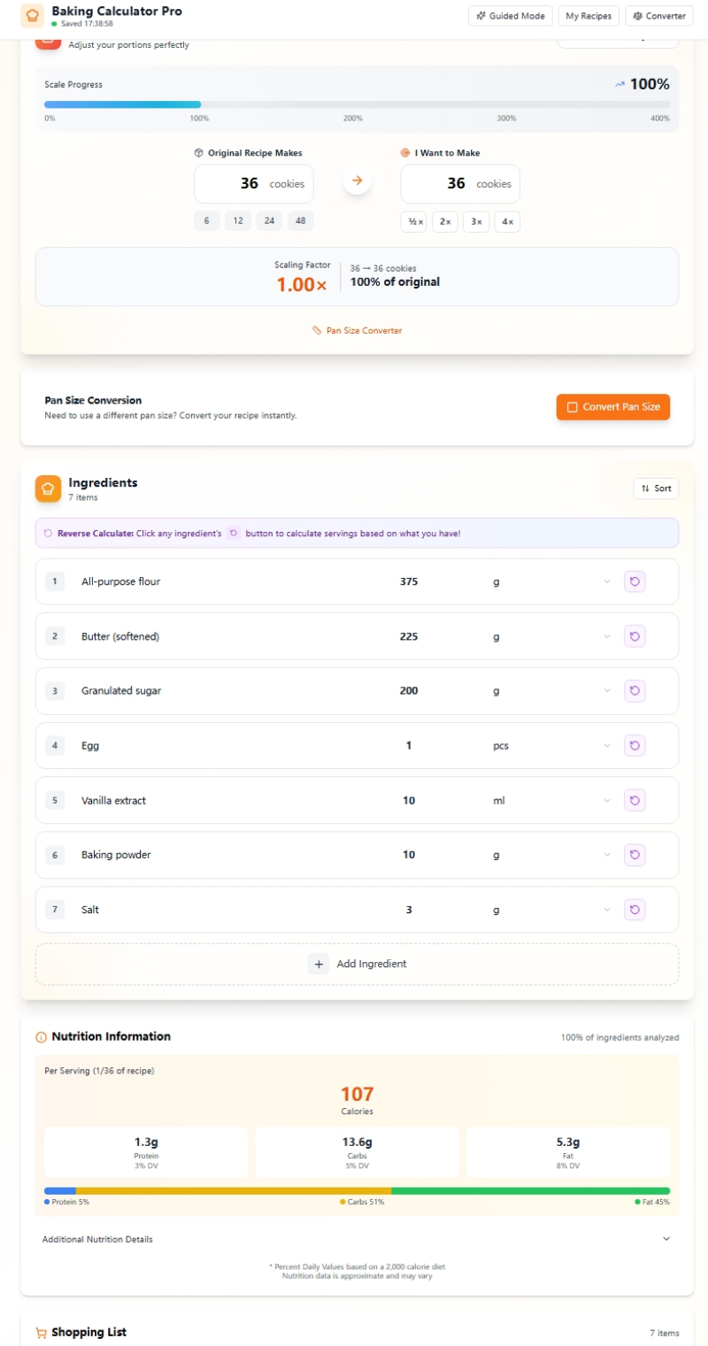The width and height of the screenshot is (708, 1346).
Task: Enable Guided Mode
Action: [510, 16]
